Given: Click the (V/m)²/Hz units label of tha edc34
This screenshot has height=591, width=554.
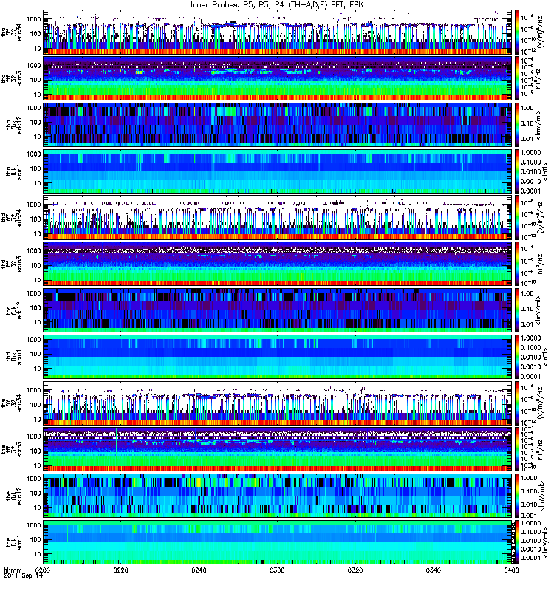Looking at the screenshot, I should pos(539,32).
